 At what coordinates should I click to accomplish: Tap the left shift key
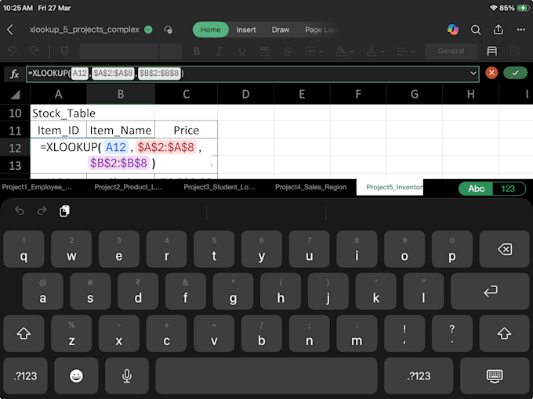[24, 333]
